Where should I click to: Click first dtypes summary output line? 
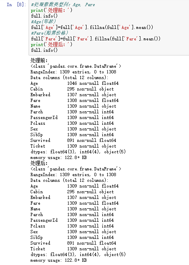click(x=78, y=152)
